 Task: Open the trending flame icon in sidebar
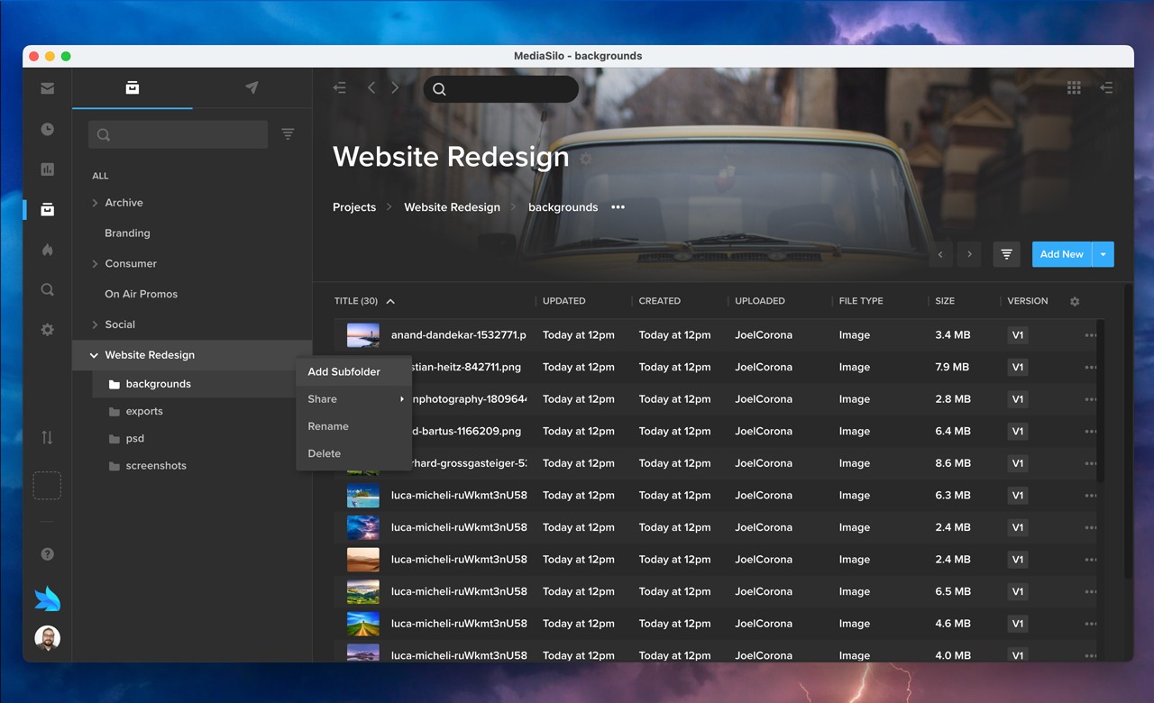tap(47, 250)
